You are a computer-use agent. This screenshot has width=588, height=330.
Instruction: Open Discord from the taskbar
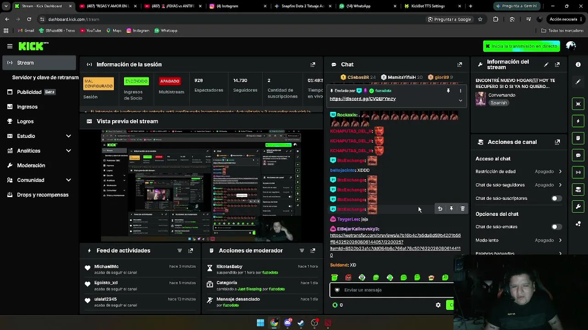pyautogui.click(x=288, y=323)
